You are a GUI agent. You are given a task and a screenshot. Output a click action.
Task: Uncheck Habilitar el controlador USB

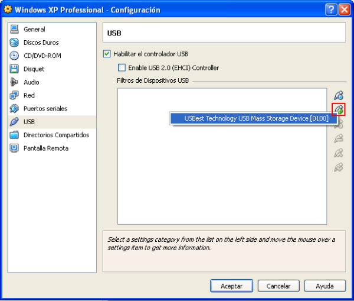tap(107, 54)
